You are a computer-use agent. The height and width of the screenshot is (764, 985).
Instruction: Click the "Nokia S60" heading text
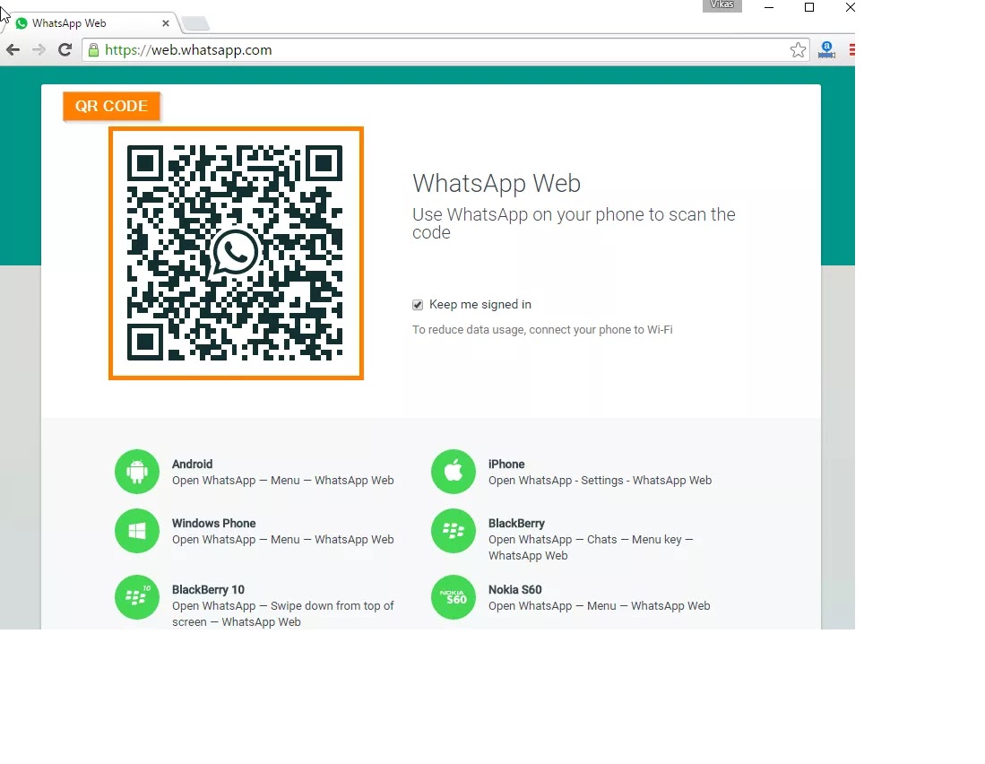[515, 590]
